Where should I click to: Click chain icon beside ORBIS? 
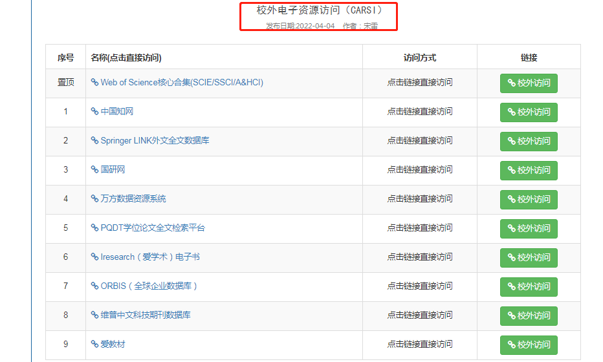point(94,286)
